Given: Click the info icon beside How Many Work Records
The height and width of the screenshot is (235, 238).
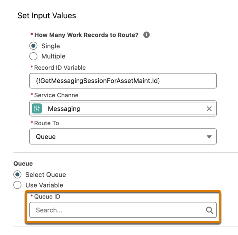Looking at the screenshot, I should pyautogui.click(x=146, y=35).
